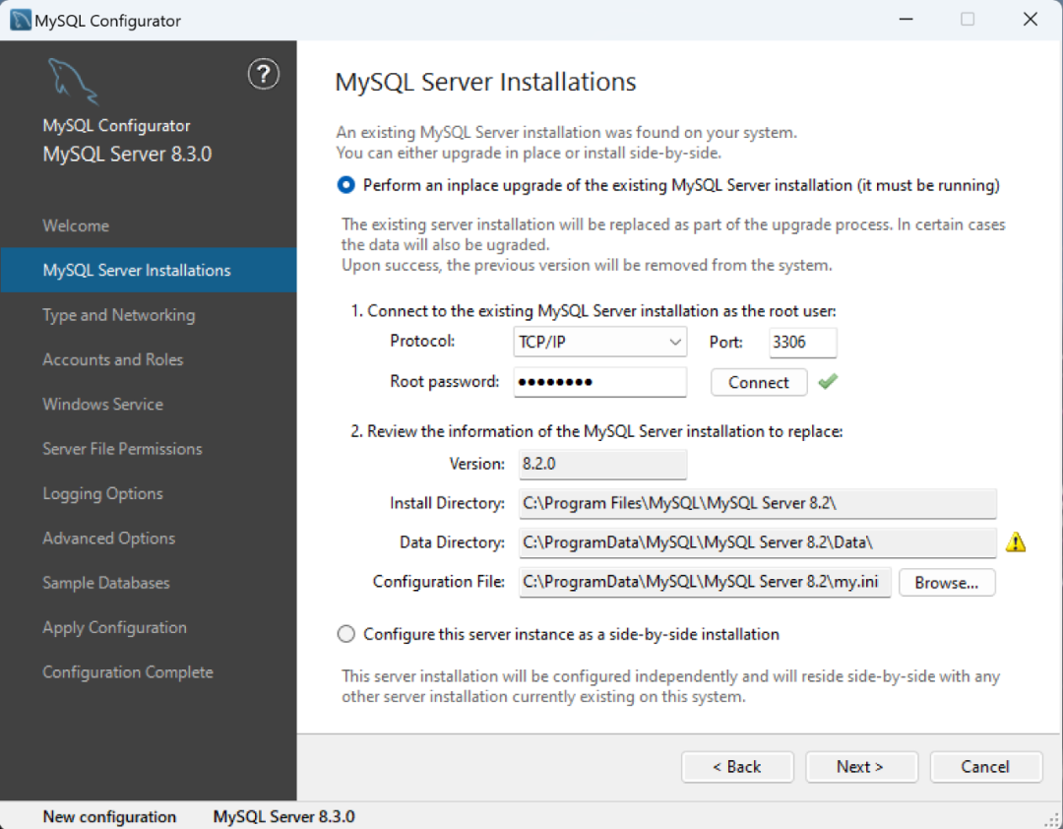Select the inplace upgrade radio option
The height and width of the screenshot is (829, 1063).
[346, 185]
